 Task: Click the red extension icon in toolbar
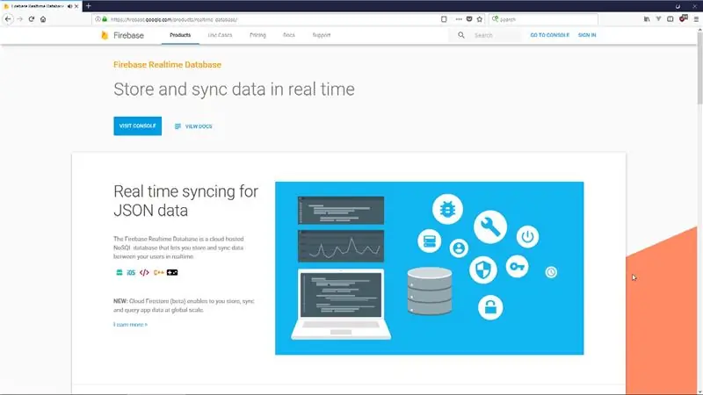tap(684, 18)
